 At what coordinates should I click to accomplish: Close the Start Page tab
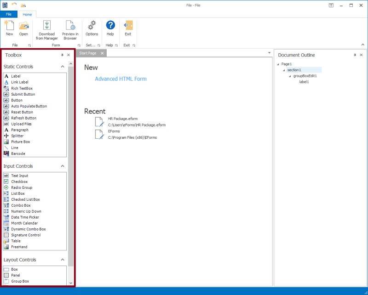coord(102,53)
